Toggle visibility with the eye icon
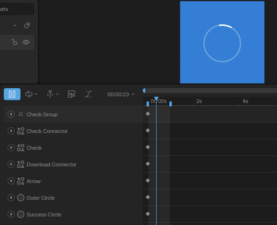 26,42
